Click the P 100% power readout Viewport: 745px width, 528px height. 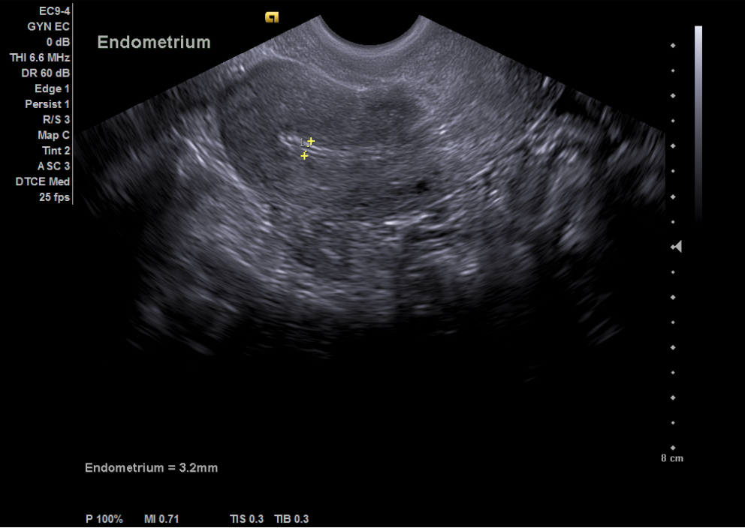(x=104, y=519)
